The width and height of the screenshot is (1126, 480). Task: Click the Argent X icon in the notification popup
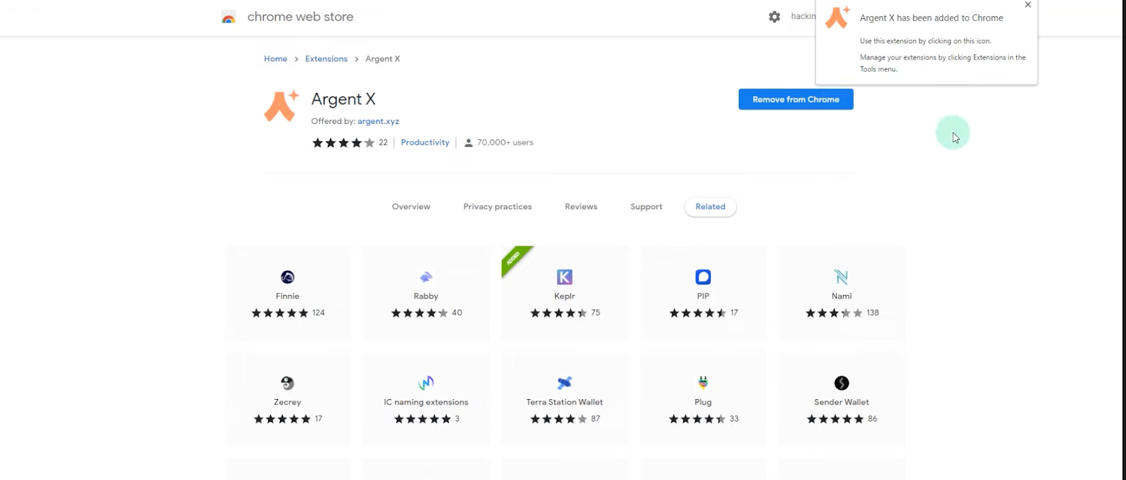tap(837, 18)
